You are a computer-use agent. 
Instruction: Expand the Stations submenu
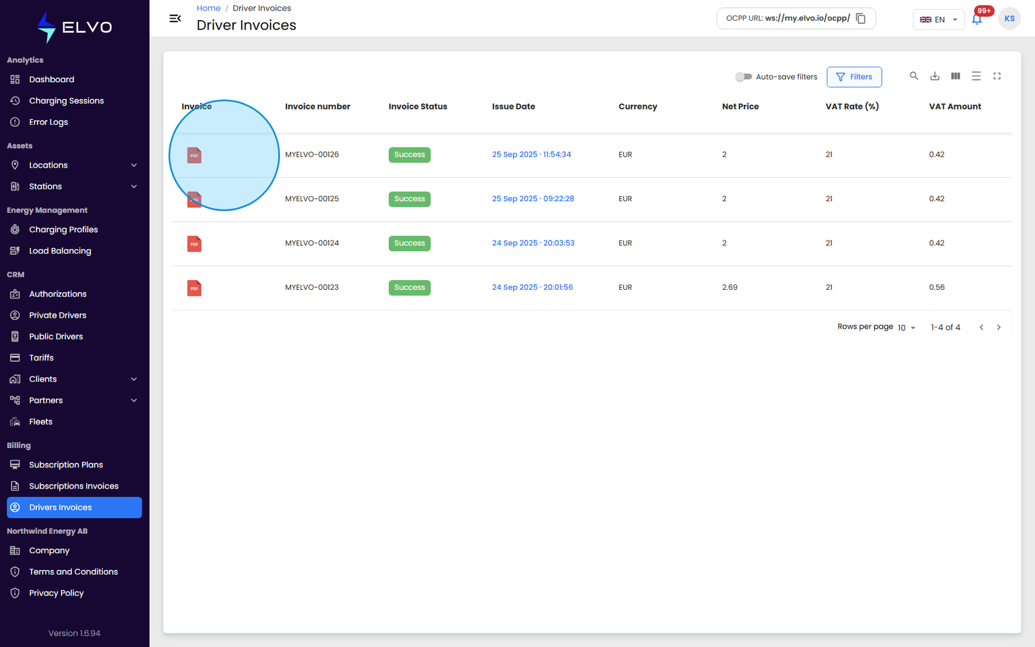coord(134,187)
